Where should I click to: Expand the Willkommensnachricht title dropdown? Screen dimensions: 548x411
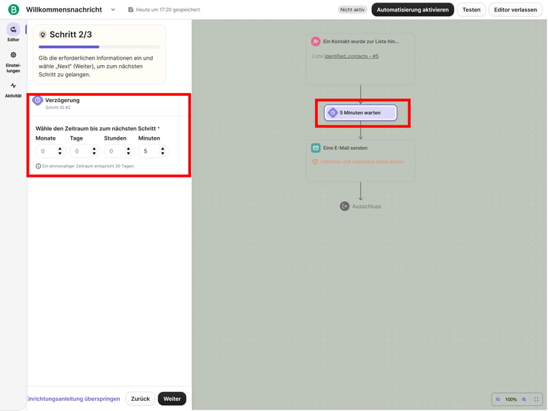pyautogui.click(x=113, y=10)
